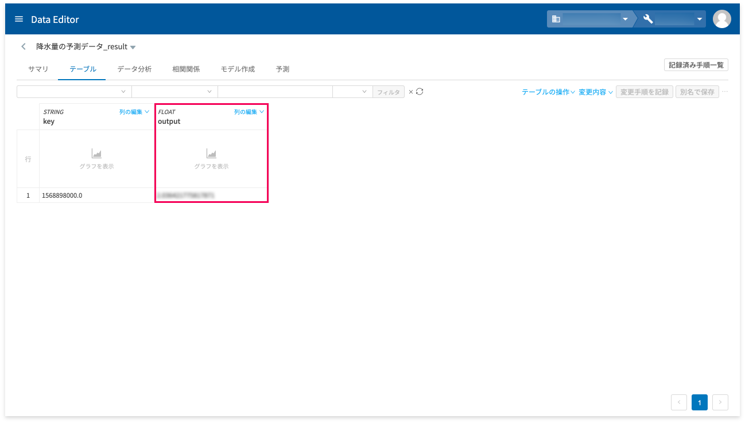Click the wrench project icon

click(648, 19)
